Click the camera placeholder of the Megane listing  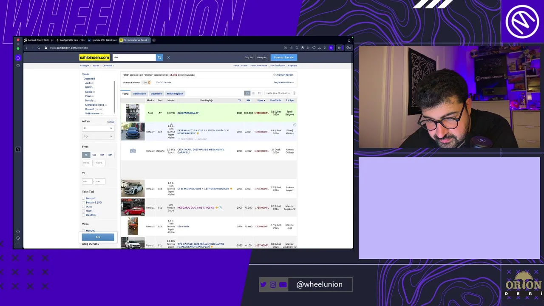pos(133,151)
